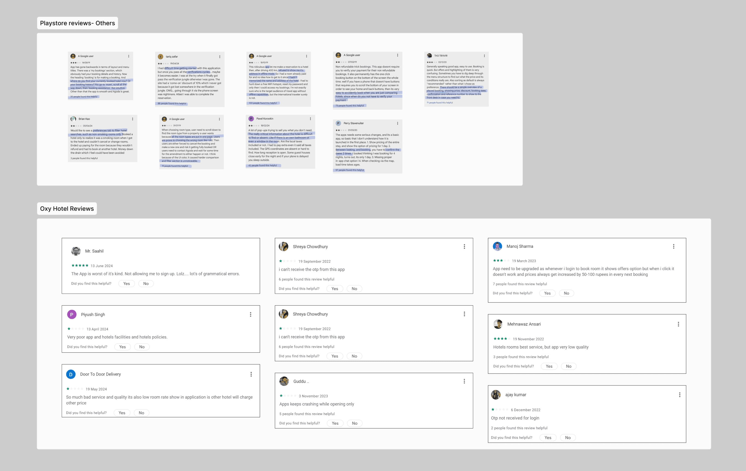Mark Mr. Saahil's review helpful with Yes
The height and width of the screenshot is (471, 746).
(x=126, y=283)
